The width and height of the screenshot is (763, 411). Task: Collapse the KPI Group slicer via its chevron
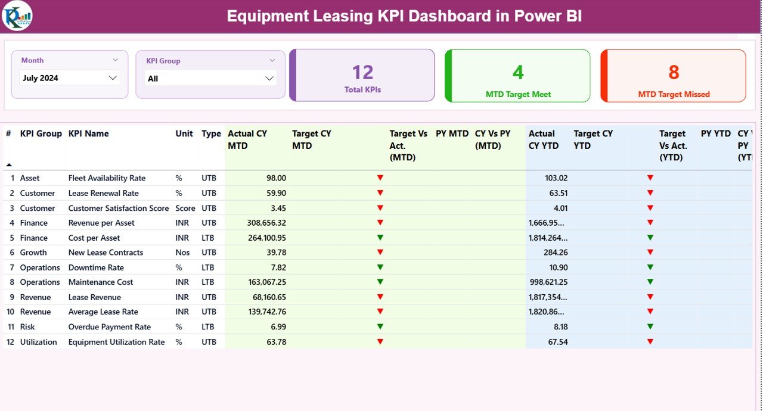(273, 60)
